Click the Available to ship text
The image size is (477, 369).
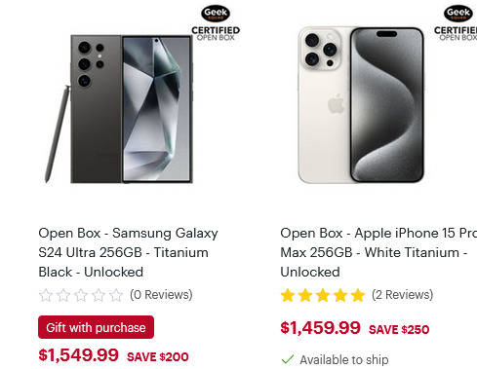tap(344, 359)
